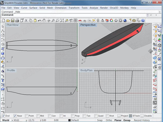Image resolution: width=163 pixels, height=122 pixels.
Task: Disable the End object snap checkbox
Action: pyautogui.click(x=3, y=116)
